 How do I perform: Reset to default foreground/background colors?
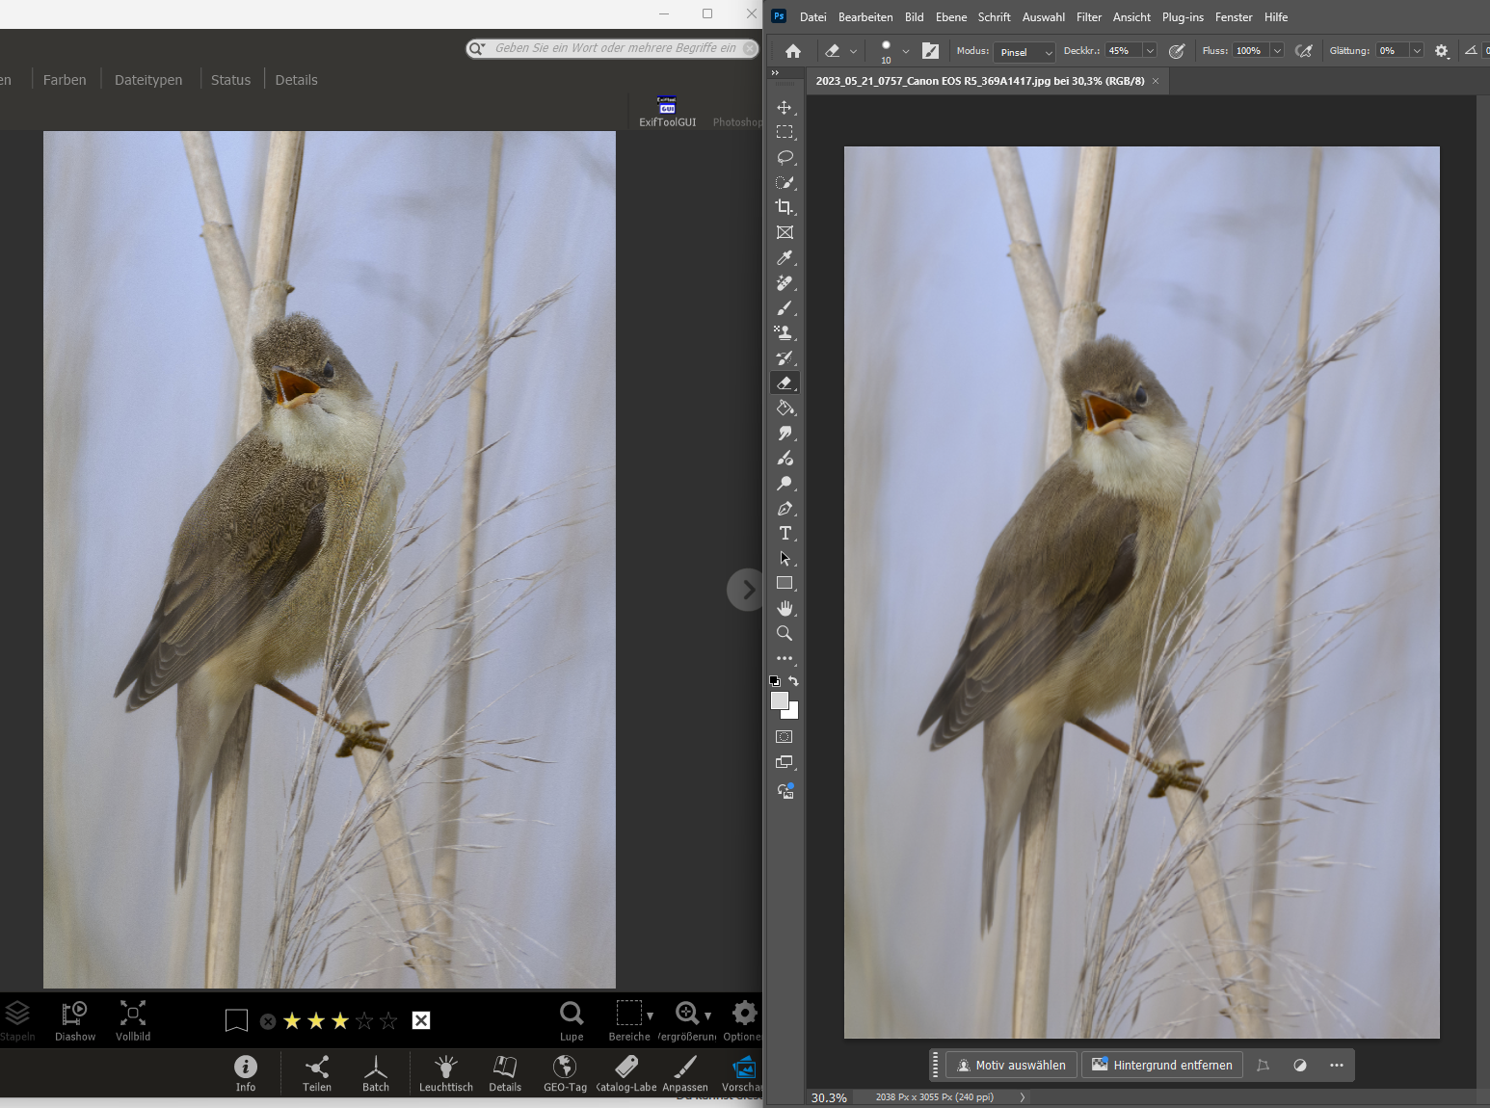[x=775, y=681]
